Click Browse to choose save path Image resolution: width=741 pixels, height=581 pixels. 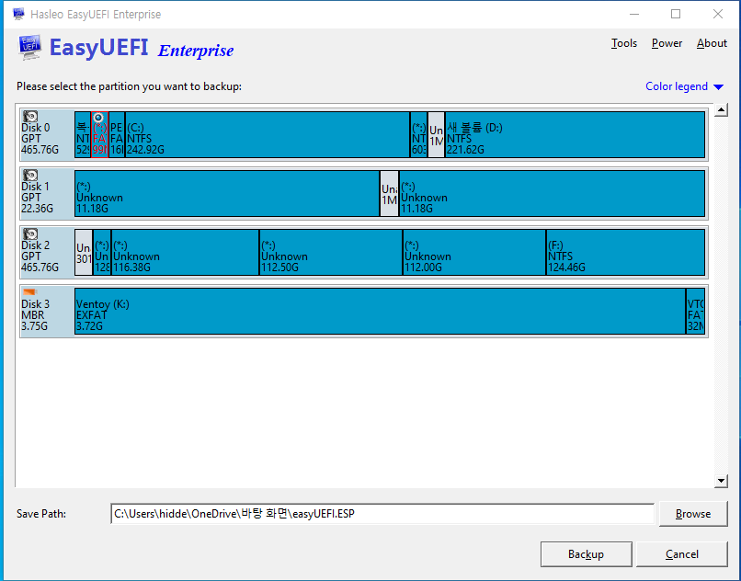point(693,513)
